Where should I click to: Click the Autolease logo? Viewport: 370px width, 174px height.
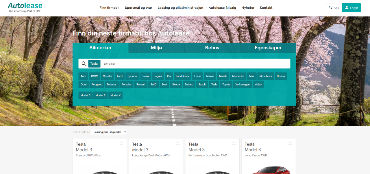[25, 8]
